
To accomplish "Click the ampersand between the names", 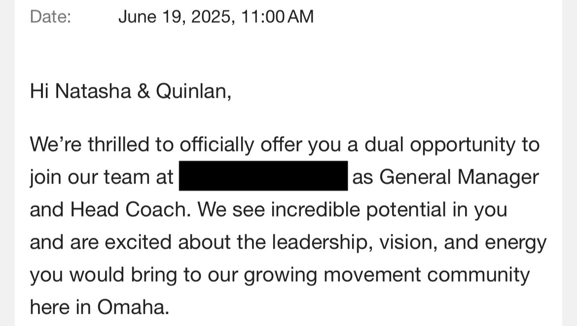I will tap(144, 92).
